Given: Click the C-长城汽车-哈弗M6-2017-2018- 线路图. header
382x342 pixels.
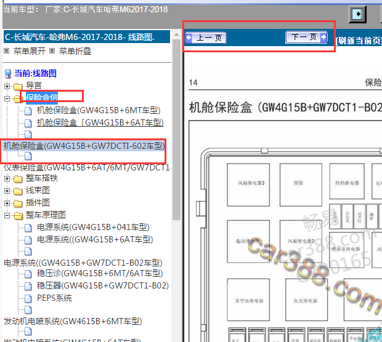Looking at the screenshot, I should pos(87,37).
